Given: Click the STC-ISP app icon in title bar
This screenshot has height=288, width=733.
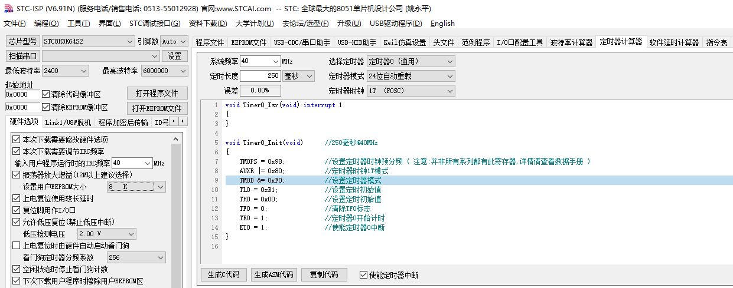Looking at the screenshot, I should click(x=8, y=8).
